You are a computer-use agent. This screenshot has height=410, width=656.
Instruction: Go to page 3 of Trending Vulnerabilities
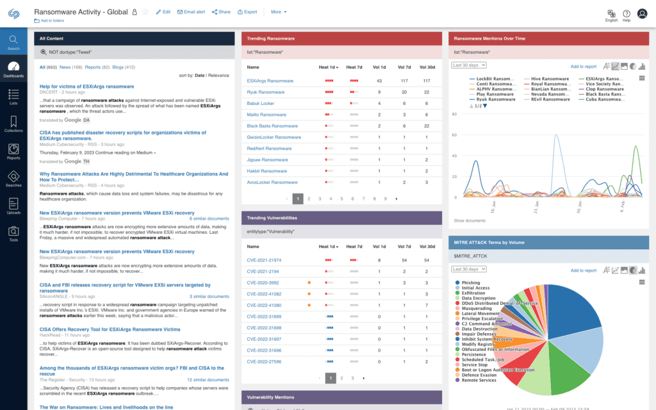(x=352, y=378)
